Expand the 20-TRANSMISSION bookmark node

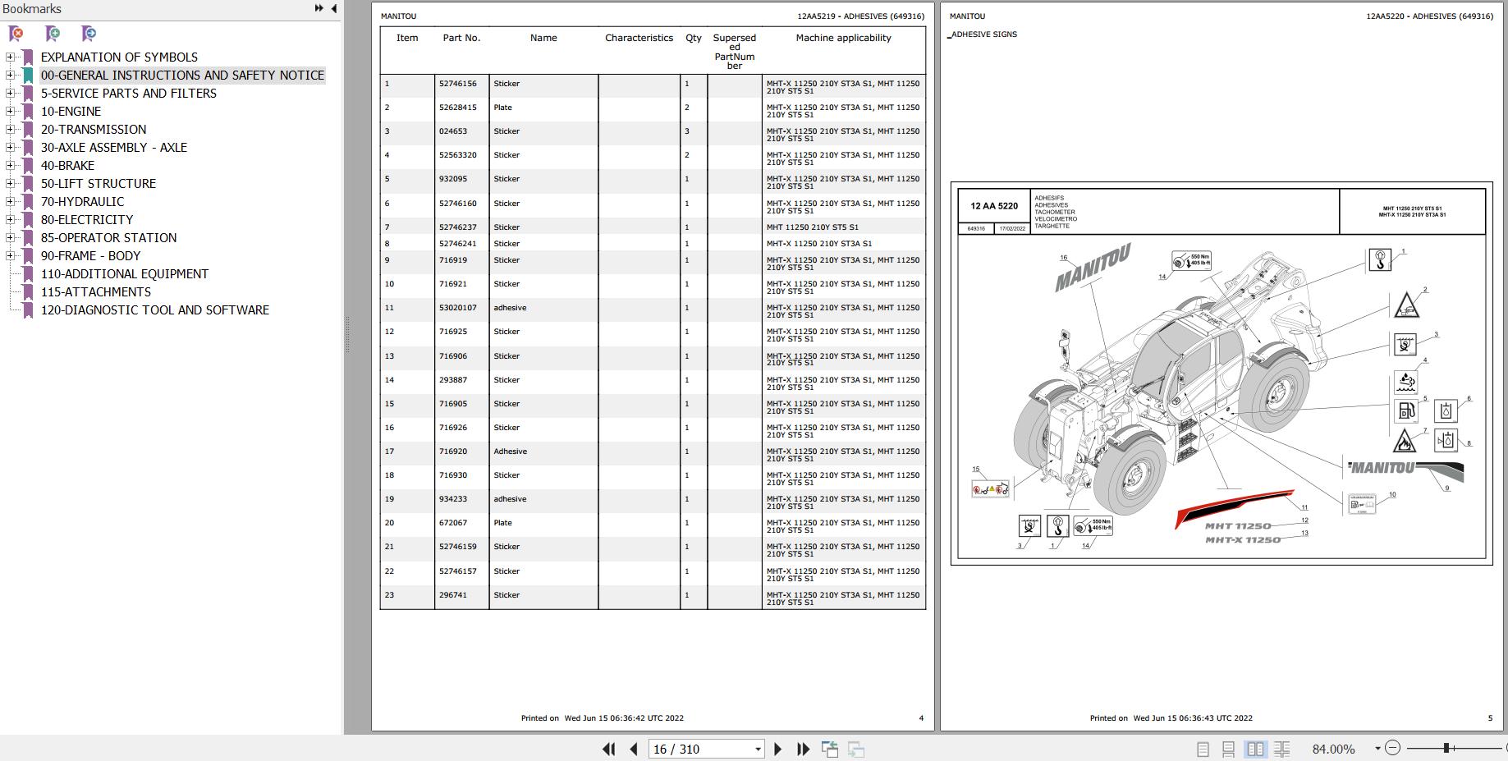pos(10,130)
